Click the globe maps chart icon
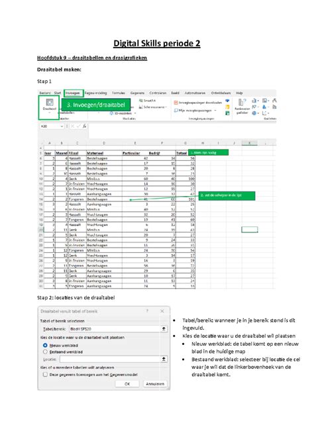The image size is (314, 443). pyautogui.click(x=254, y=113)
